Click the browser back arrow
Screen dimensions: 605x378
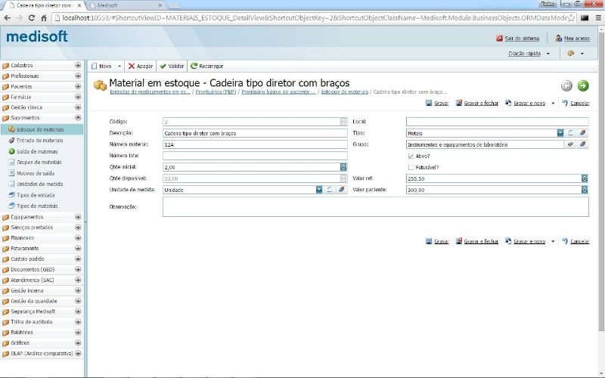(x=8, y=17)
